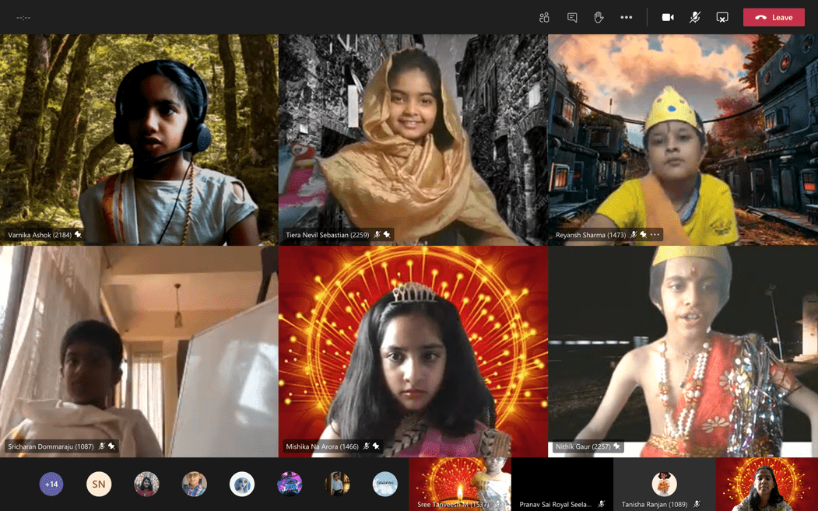Toggle the camera on or off
This screenshot has height=511, width=818.
point(668,17)
